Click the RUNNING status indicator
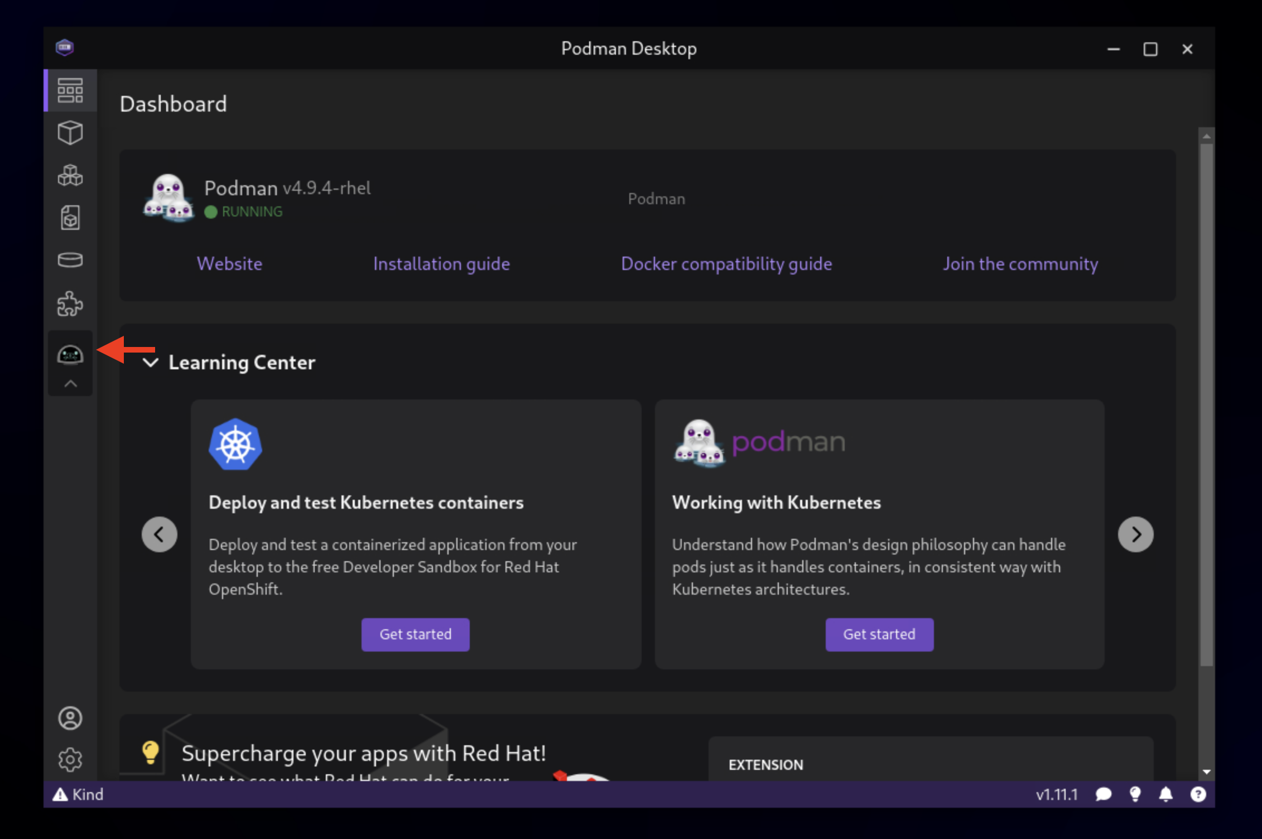 tap(243, 212)
